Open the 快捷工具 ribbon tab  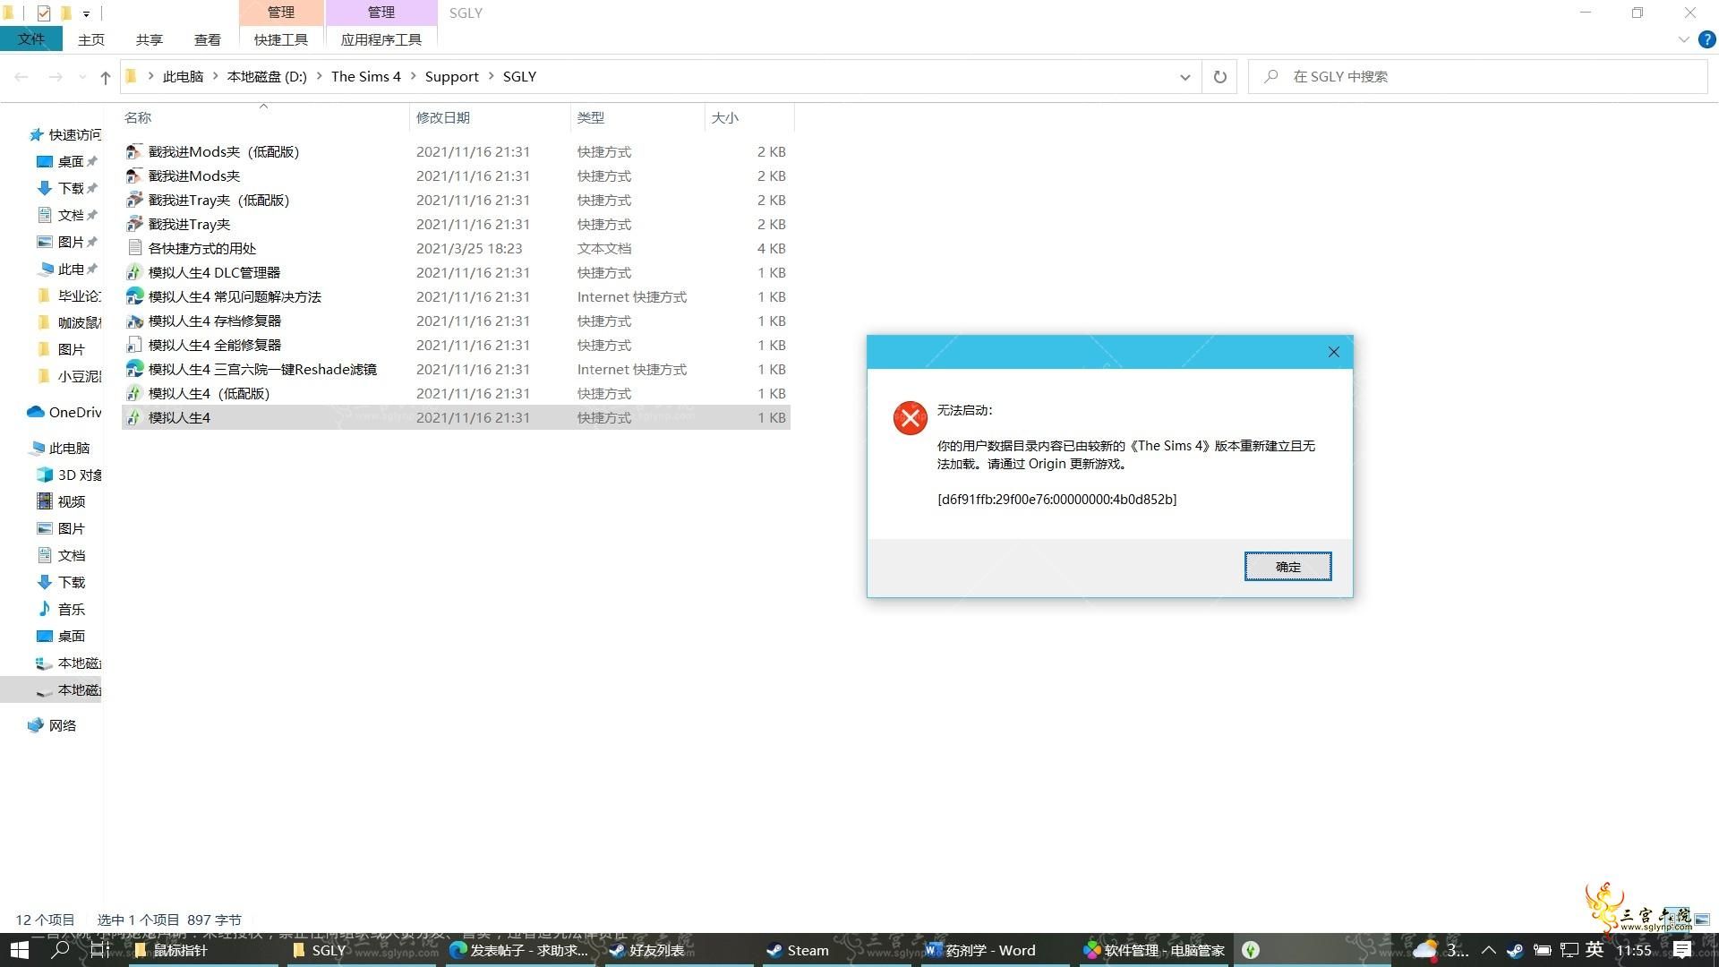[x=281, y=39]
